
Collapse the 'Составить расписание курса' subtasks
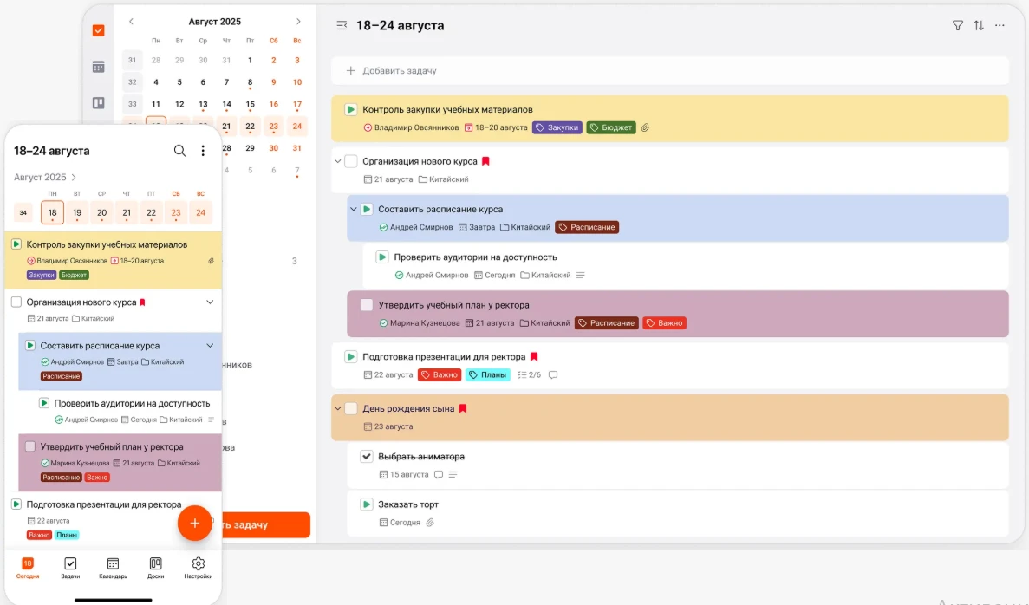pos(354,209)
